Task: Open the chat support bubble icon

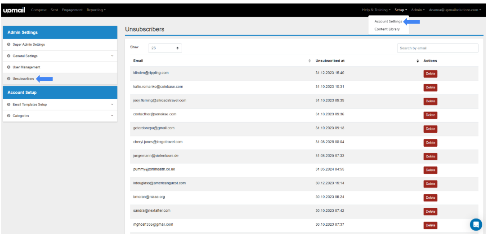Action: pos(476,224)
